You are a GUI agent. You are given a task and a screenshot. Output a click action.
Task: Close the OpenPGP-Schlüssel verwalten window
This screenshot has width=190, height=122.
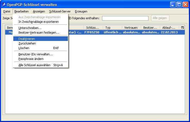pos(185,5)
